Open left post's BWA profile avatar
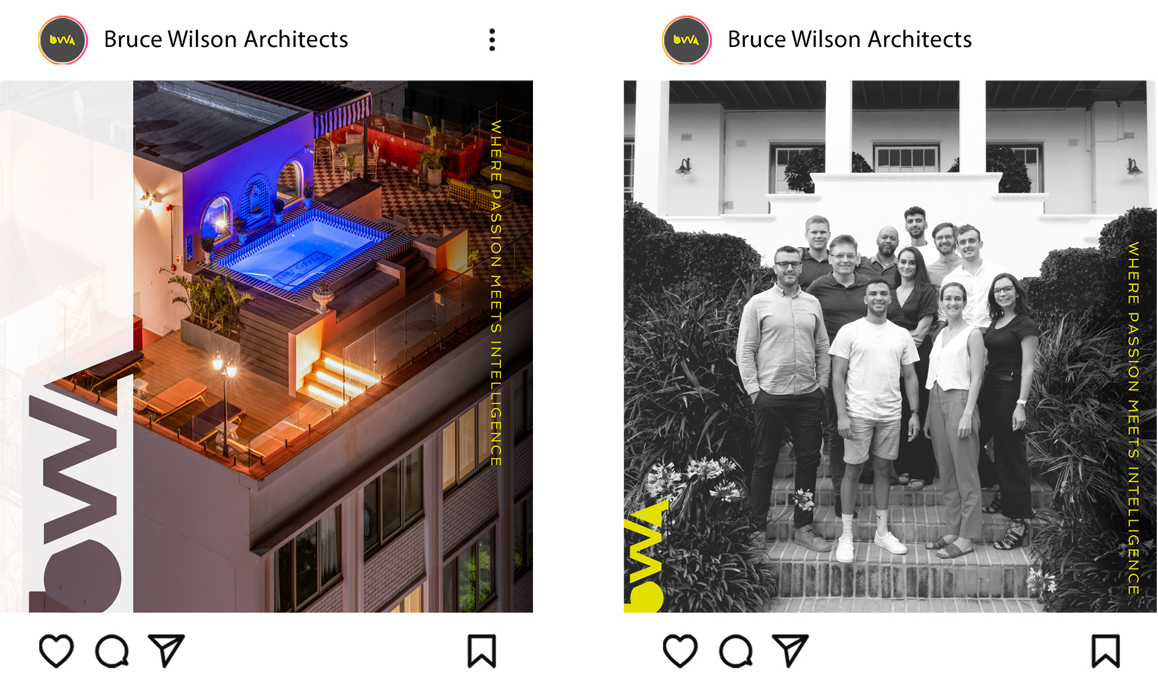This screenshot has height=688, width=1158. (x=63, y=40)
